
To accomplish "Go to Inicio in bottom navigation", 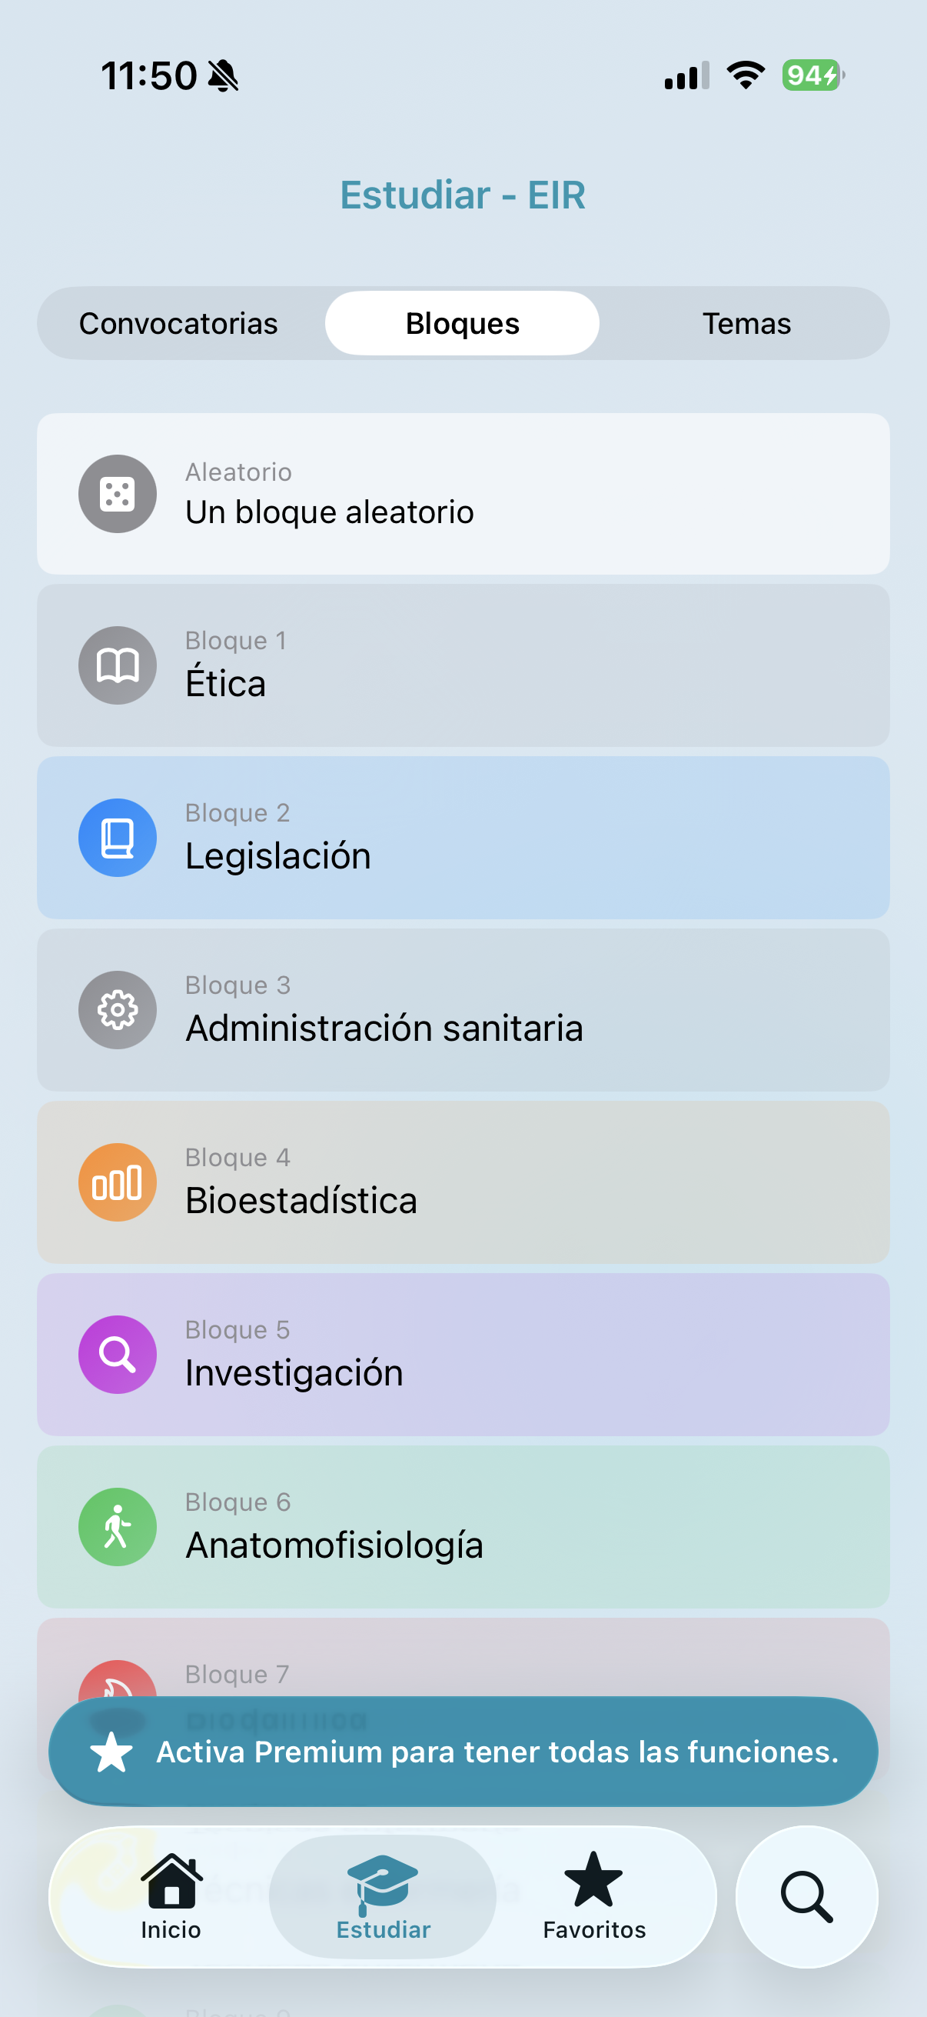I will pyautogui.click(x=171, y=1896).
